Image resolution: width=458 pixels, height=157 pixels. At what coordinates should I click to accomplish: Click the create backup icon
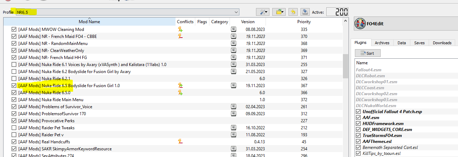(305, 12)
